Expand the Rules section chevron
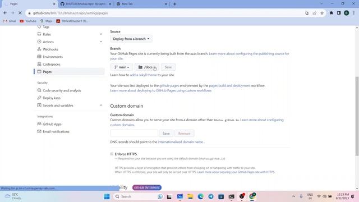359x202 pixels. [x=101, y=34]
